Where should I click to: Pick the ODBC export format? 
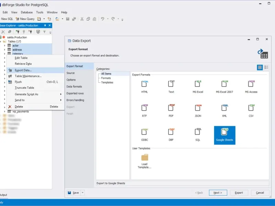pyautogui.click(x=144, y=135)
